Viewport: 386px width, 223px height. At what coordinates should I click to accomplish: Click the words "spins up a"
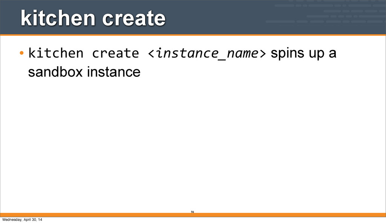(303, 53)
